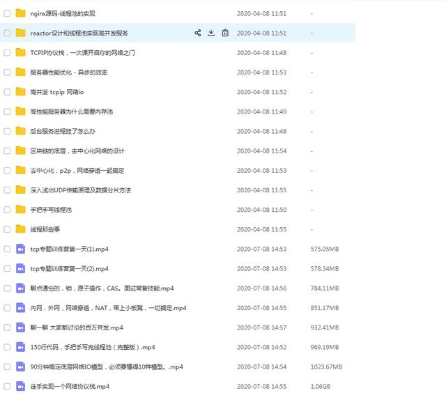Click the date 2020-07-08 14:56

pos(262,288)
